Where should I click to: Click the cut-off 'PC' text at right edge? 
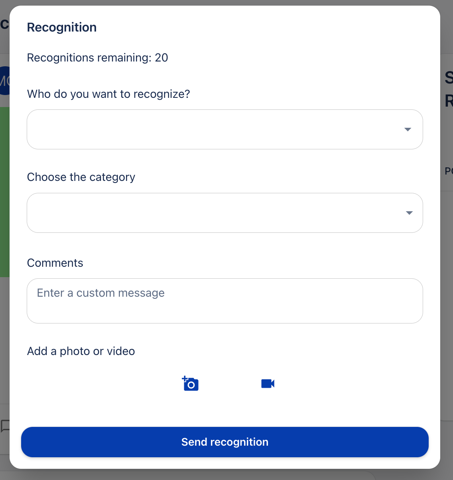pos(449,171)
